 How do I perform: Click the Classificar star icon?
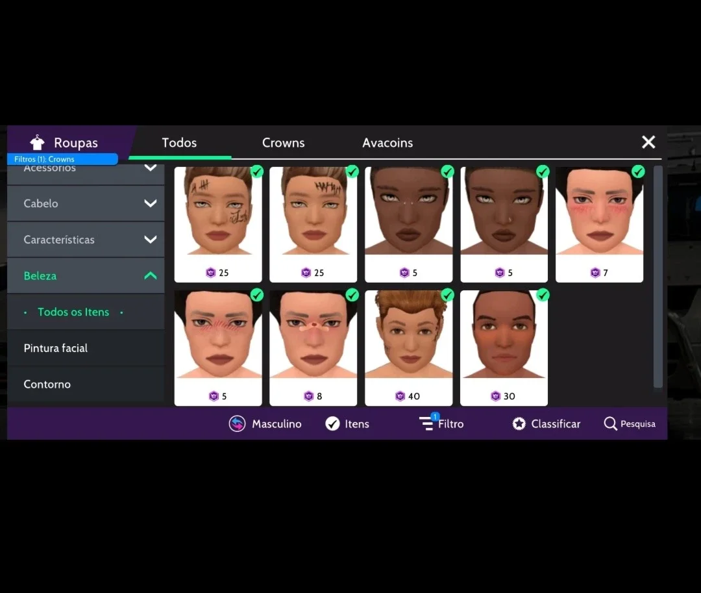click(x=519, y=423)
